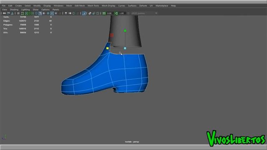Toggle the Shadows icon
Screen dimensions: 267x150
(60, 13)
